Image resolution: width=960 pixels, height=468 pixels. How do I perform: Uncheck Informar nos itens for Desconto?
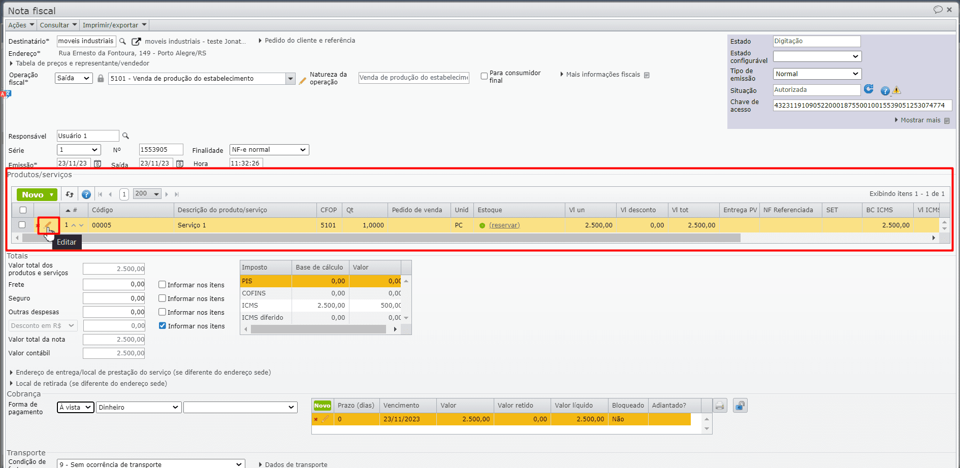(x=163, y=326)
